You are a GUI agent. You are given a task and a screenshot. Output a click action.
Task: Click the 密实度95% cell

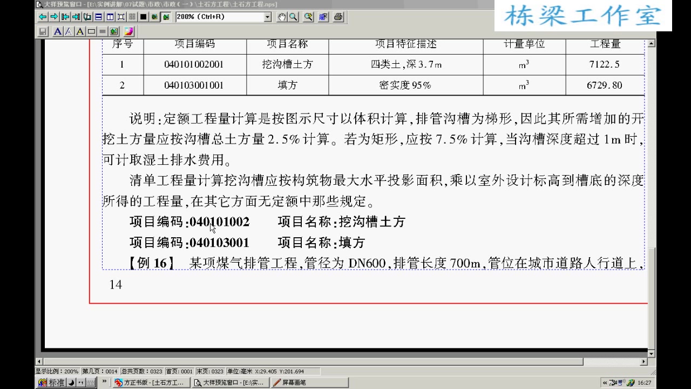point(405,85)
